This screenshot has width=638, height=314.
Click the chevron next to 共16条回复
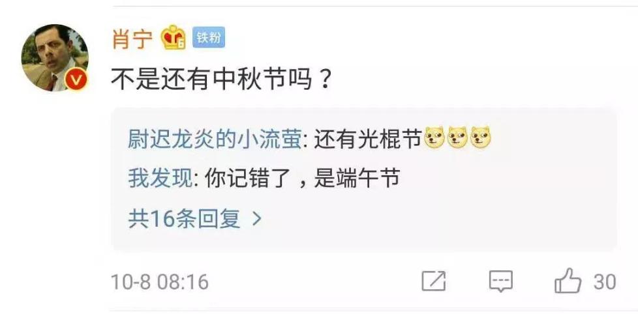[256, 220]
